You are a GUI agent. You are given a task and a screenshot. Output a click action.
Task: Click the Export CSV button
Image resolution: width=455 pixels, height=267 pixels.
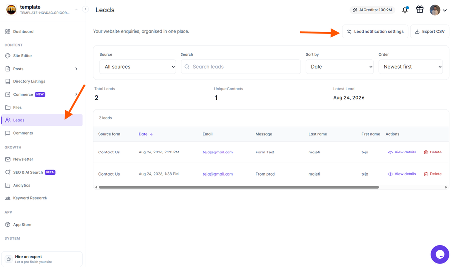(430, 31)
